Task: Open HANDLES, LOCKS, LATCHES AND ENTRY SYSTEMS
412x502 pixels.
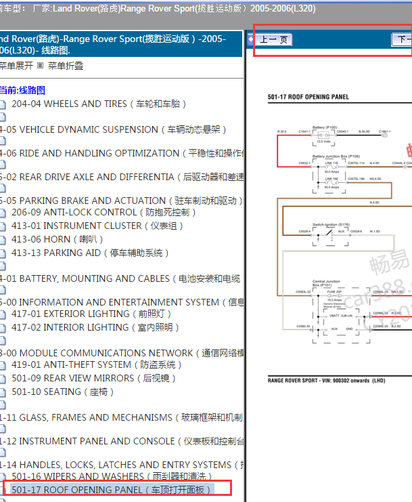Action: [x=122, y=465]
